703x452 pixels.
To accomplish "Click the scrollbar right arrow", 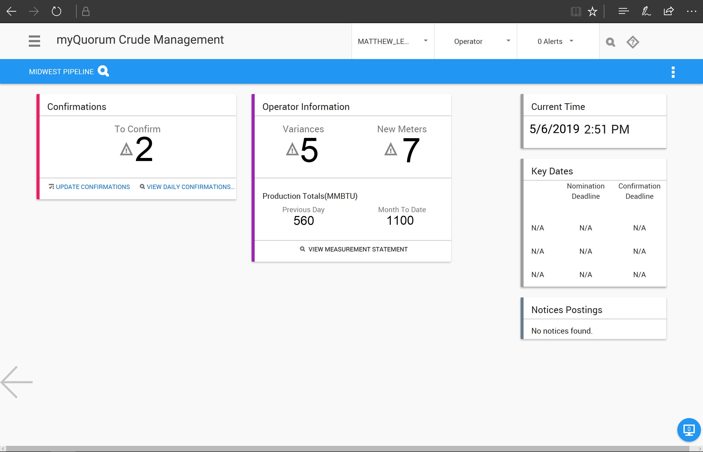I will point(700,449).
